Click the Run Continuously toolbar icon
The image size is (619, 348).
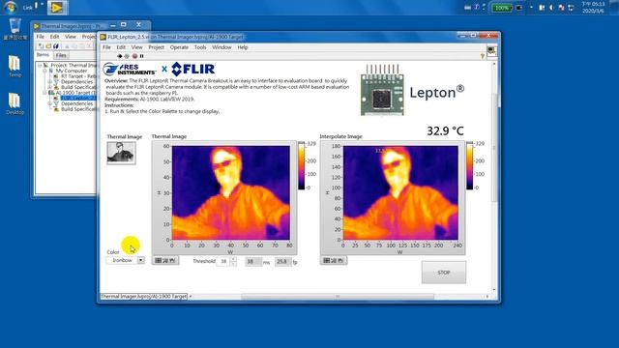[x=127, y=56]
